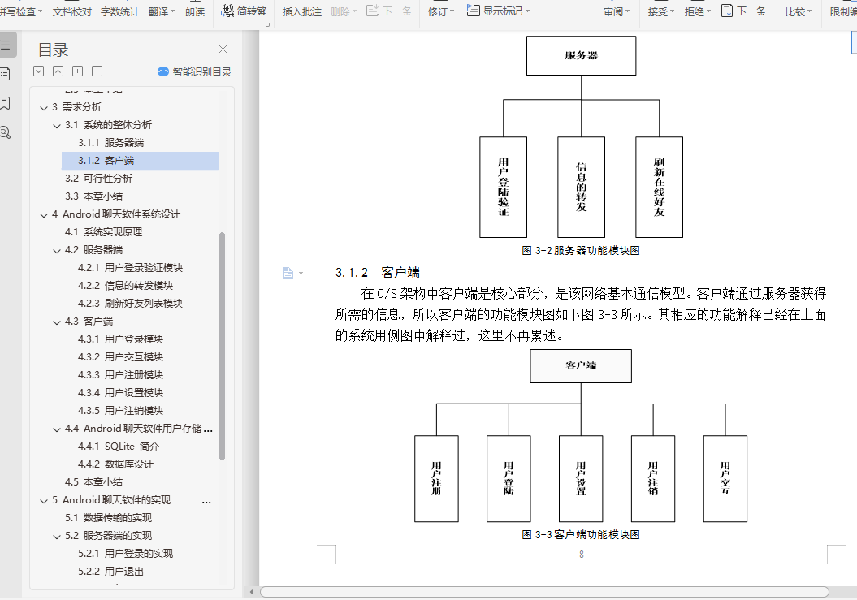The image size is (857, 600).
Task: Click the move-up outline level icon
Action: point(58,71)
